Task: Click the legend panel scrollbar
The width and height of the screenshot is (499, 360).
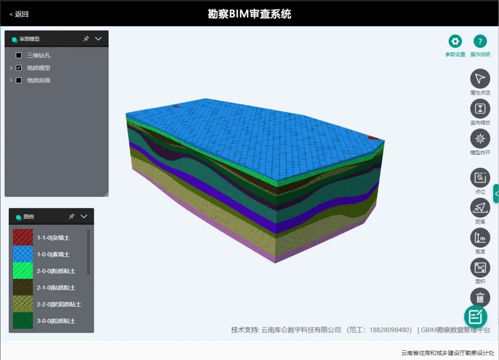Action: (88, 252)
